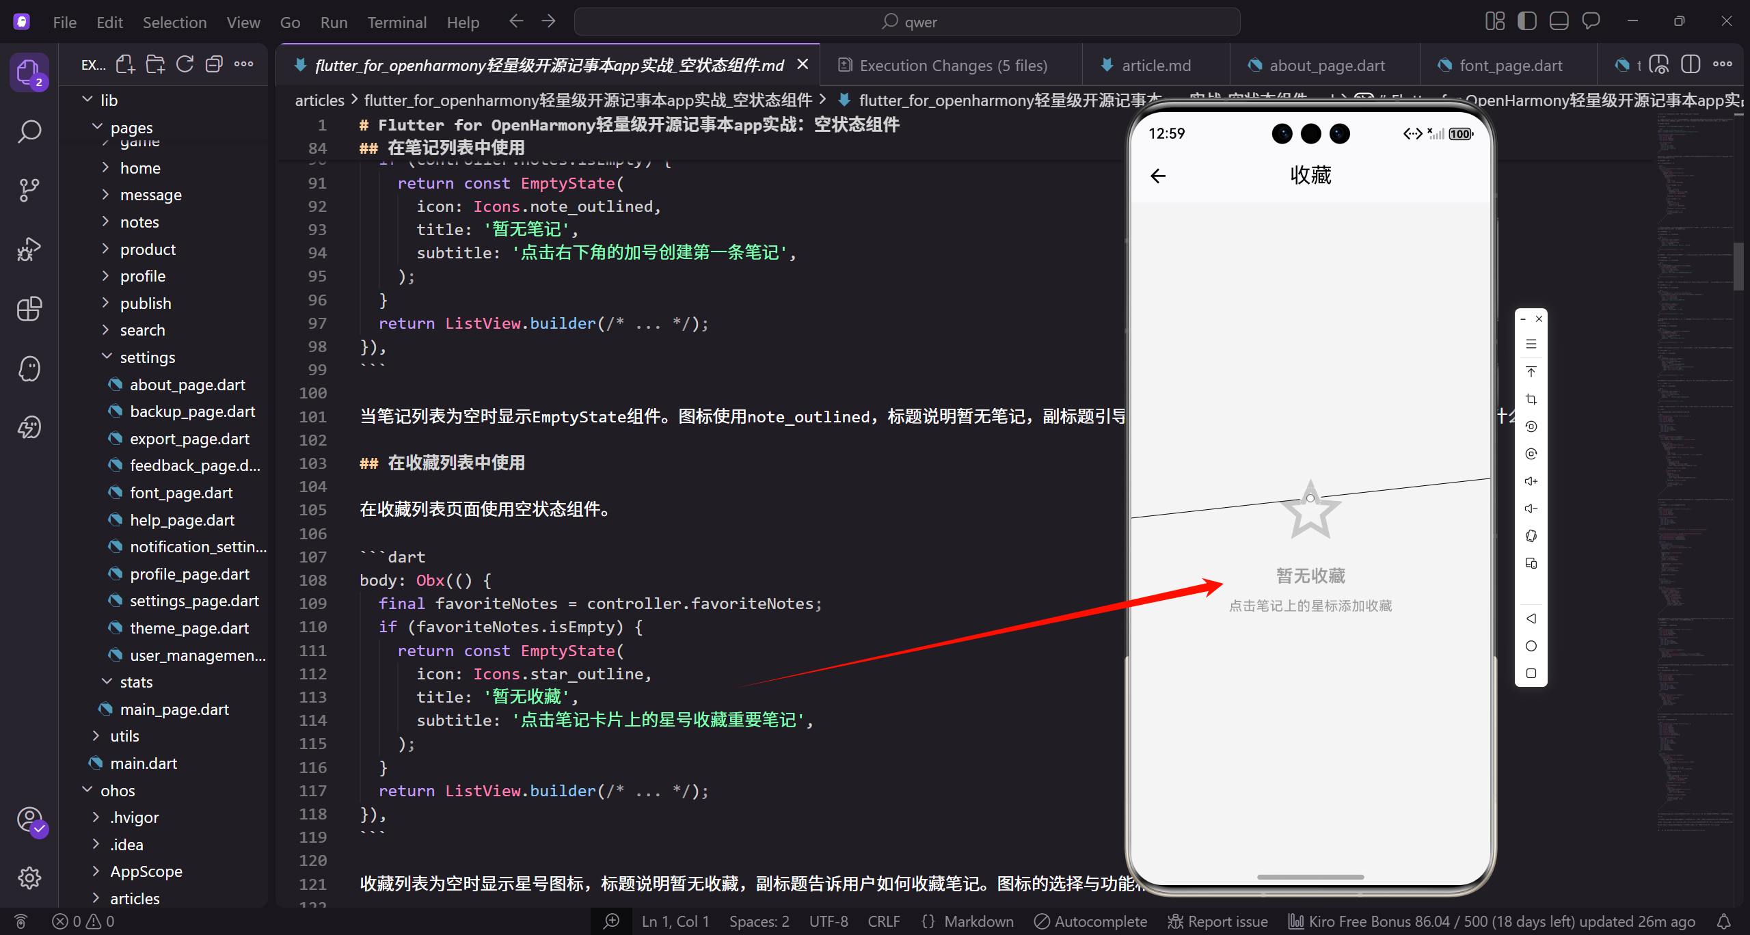
Task: Decrease volume on the emulator toolbar
Action: pos(1531,509)
